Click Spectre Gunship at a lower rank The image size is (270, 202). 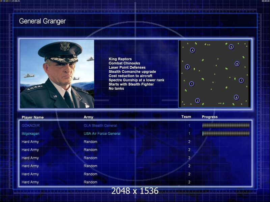tap(136, 80)
